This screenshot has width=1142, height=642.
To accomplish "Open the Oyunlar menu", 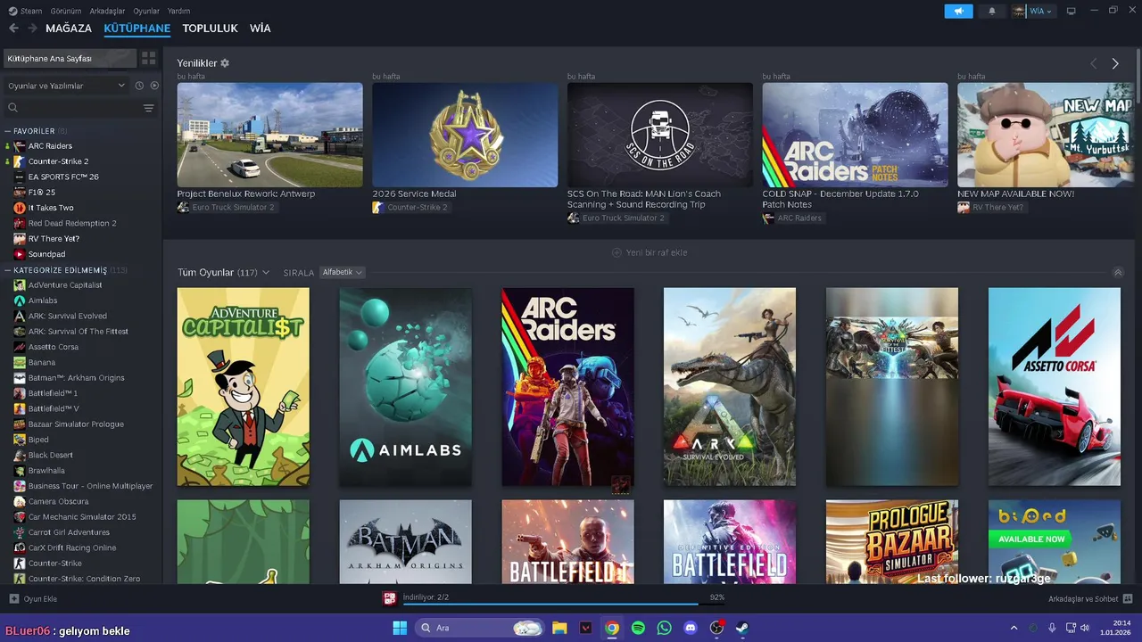I will [147, 11].
